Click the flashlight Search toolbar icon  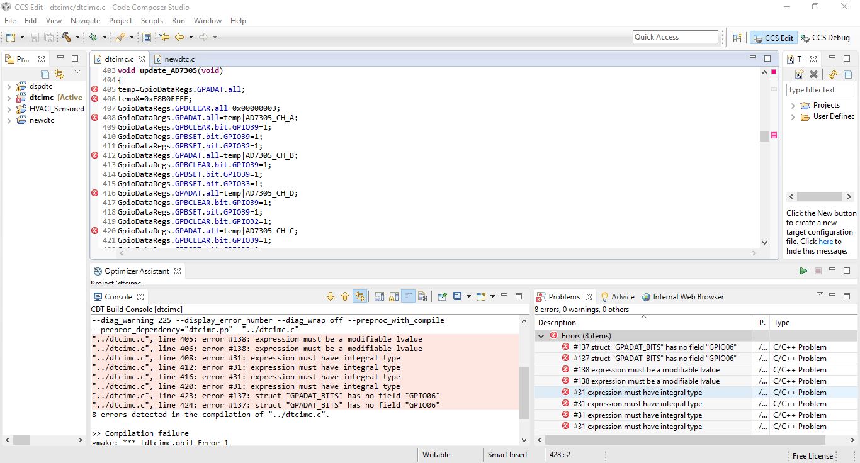click(x=120, y=37)
